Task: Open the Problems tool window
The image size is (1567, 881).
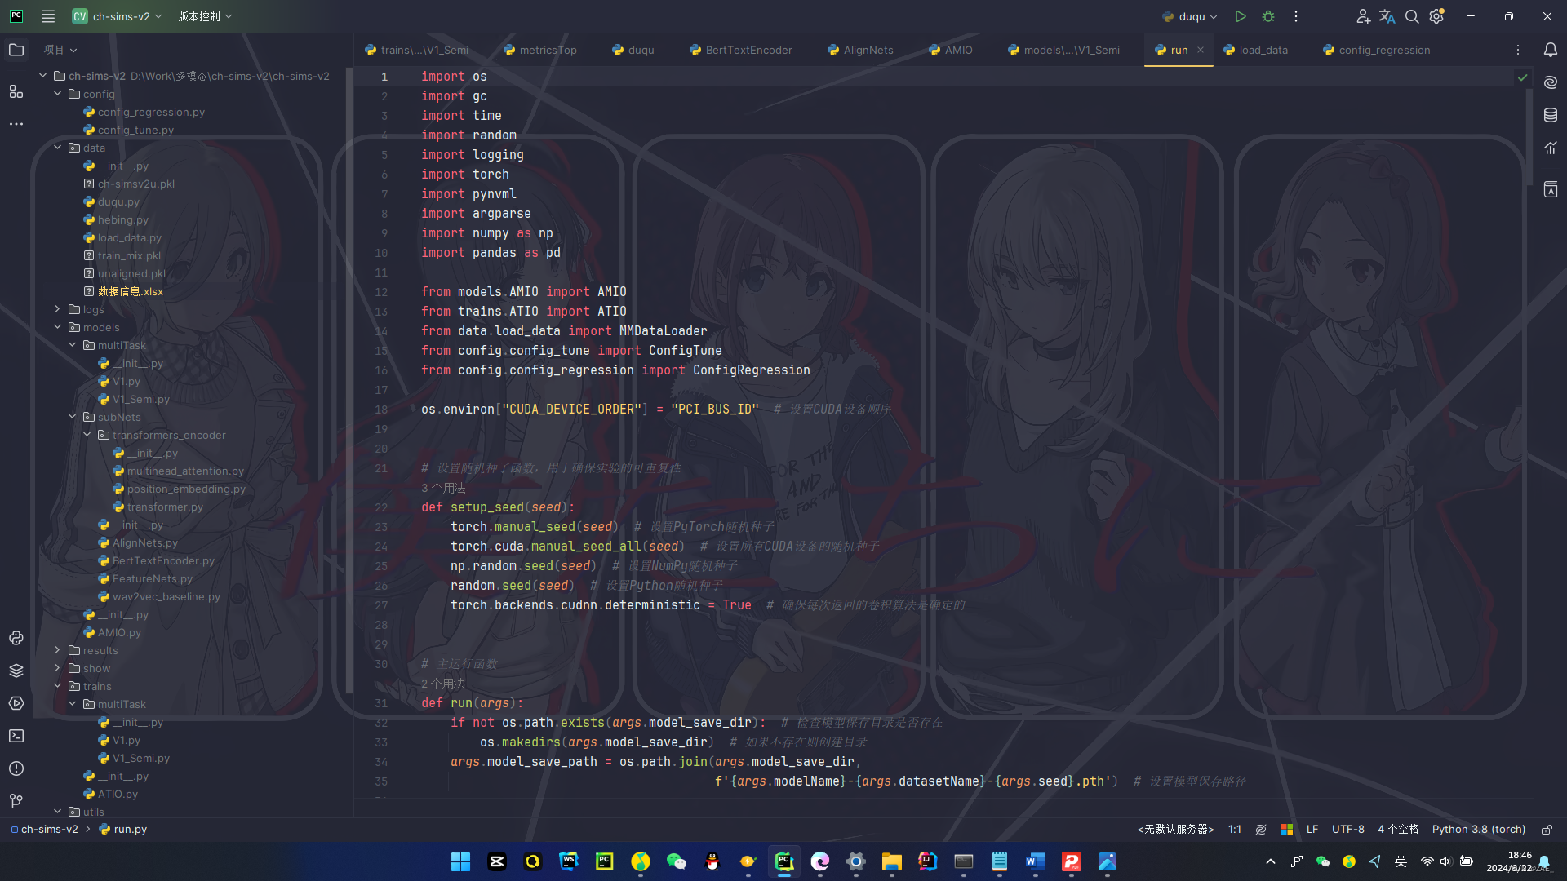Action: [16, 768]
